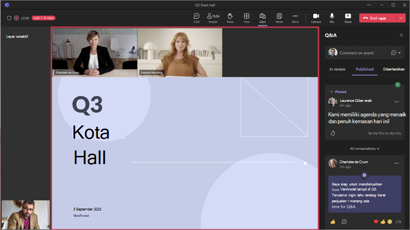Click the green pin badge on pinned post

[397, 85]
